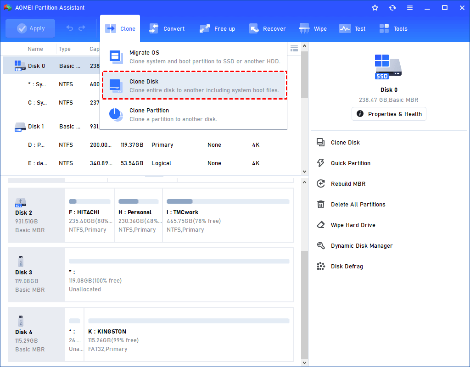Image resolution: width=470 pixels, height=367 pixels.
Task: Open Properties & Health for Disk 0
Action: tap(389, 113)
